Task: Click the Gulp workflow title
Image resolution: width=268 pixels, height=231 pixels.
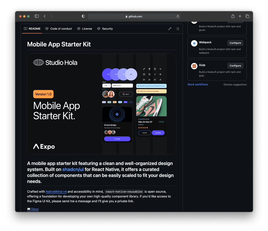Action: (202, 65)
